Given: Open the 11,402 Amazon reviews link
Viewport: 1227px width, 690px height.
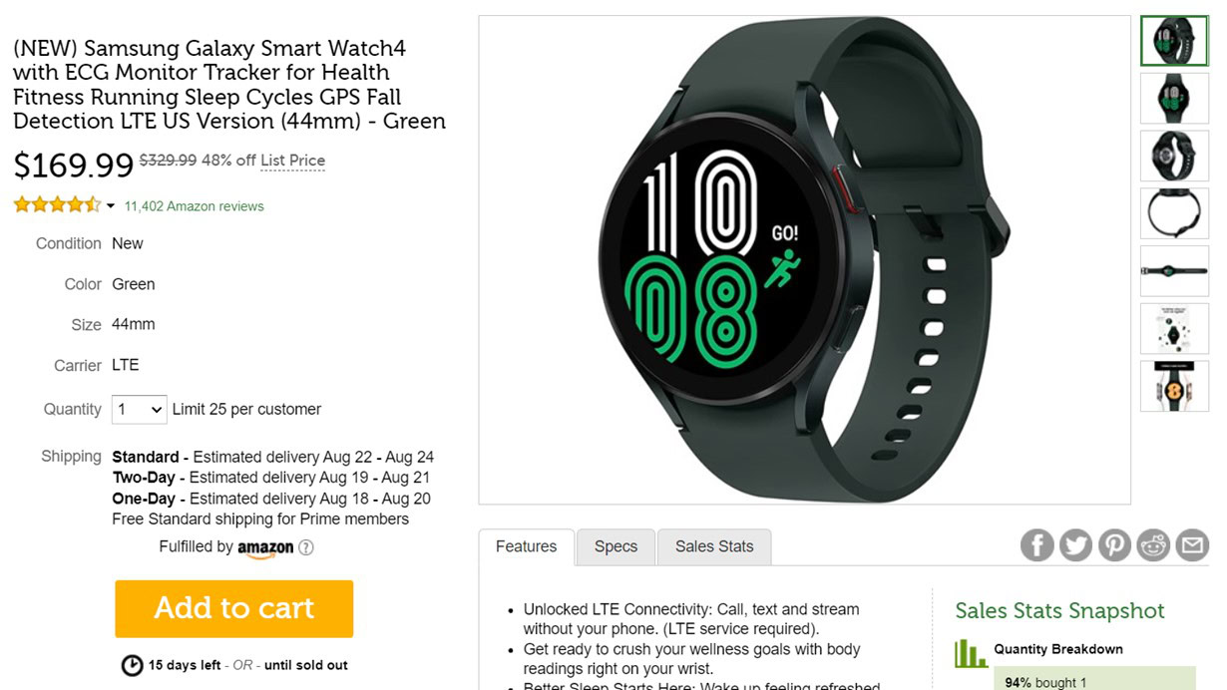Looking at the screenshot, I should pyautogui.click(x=195, y=206).
